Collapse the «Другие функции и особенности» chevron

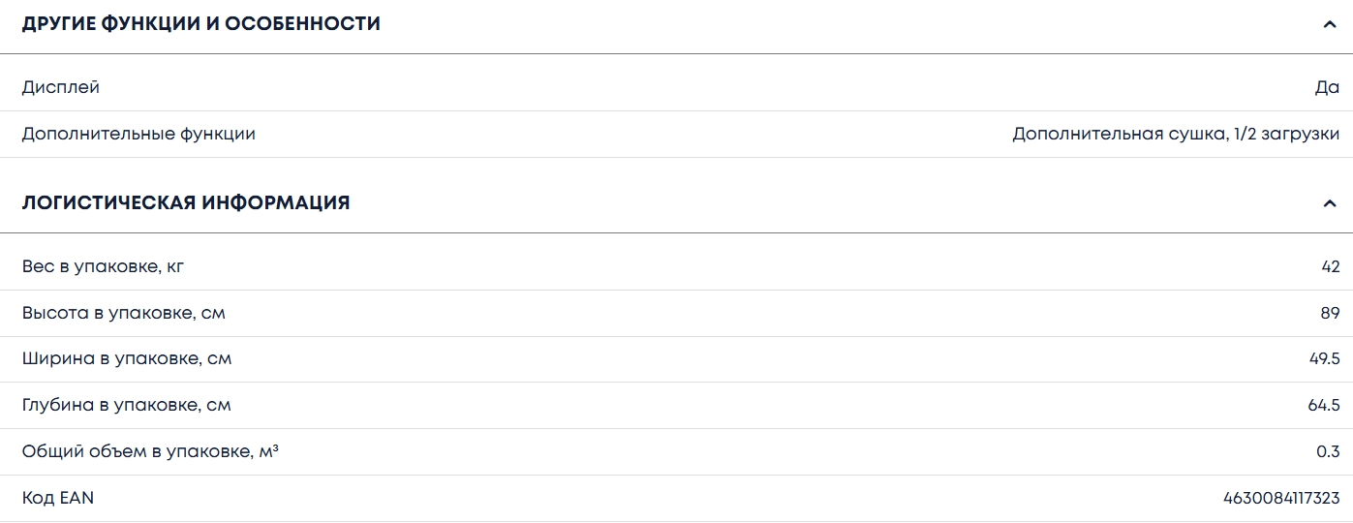(x=1329, y=24)
